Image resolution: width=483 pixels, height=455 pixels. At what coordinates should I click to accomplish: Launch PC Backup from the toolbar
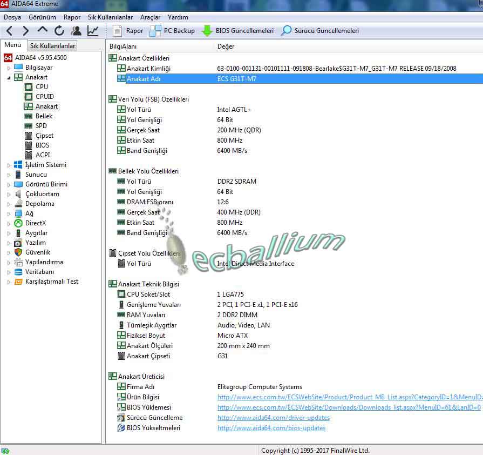tap(172, 31)
